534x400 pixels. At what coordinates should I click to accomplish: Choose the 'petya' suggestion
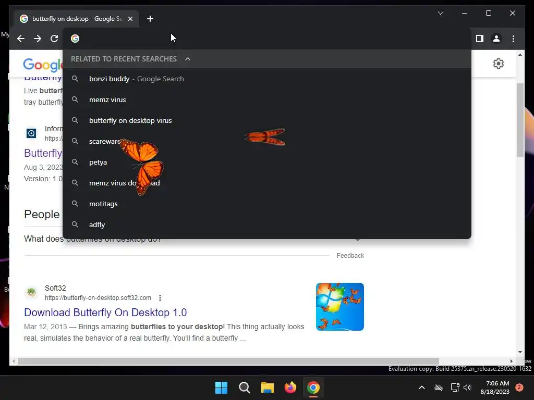[267, 162]
